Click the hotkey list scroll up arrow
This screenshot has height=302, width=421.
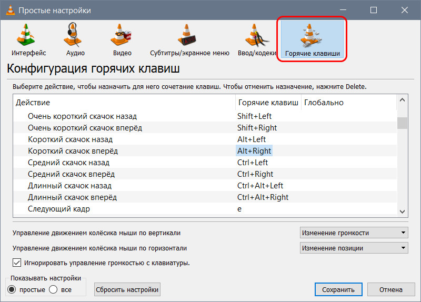[x=402, y=100]
